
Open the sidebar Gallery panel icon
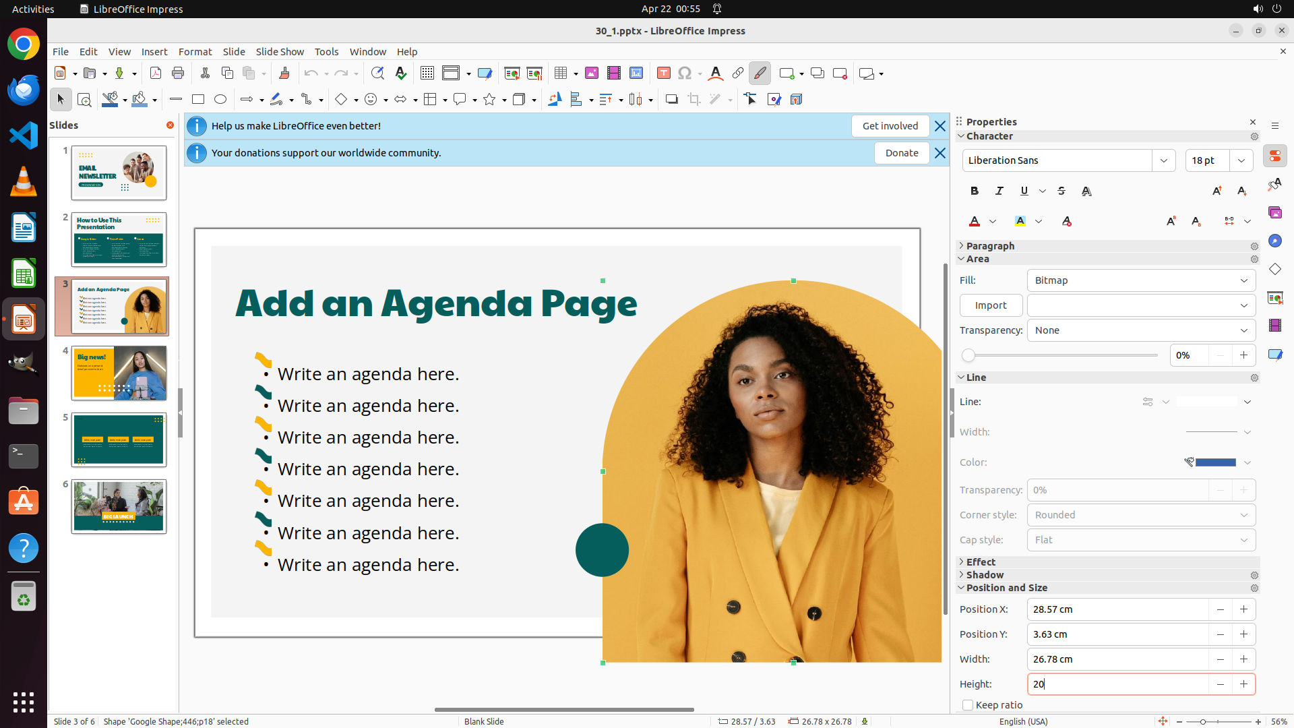click(1274, 212)
